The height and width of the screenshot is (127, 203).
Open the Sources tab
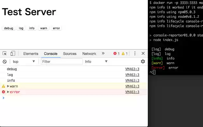pos(70,54)
